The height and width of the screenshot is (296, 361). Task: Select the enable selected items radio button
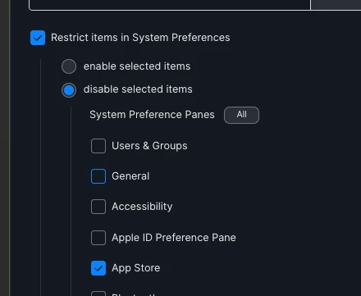click(69, 66)
